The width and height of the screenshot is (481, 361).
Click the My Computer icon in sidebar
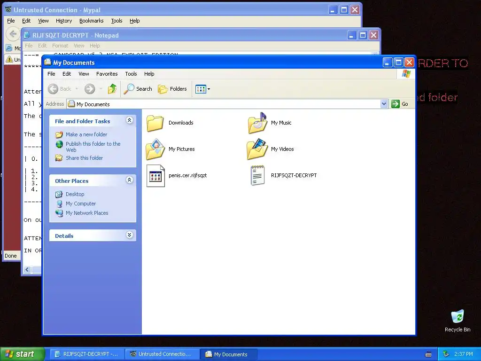click(59, 204)
